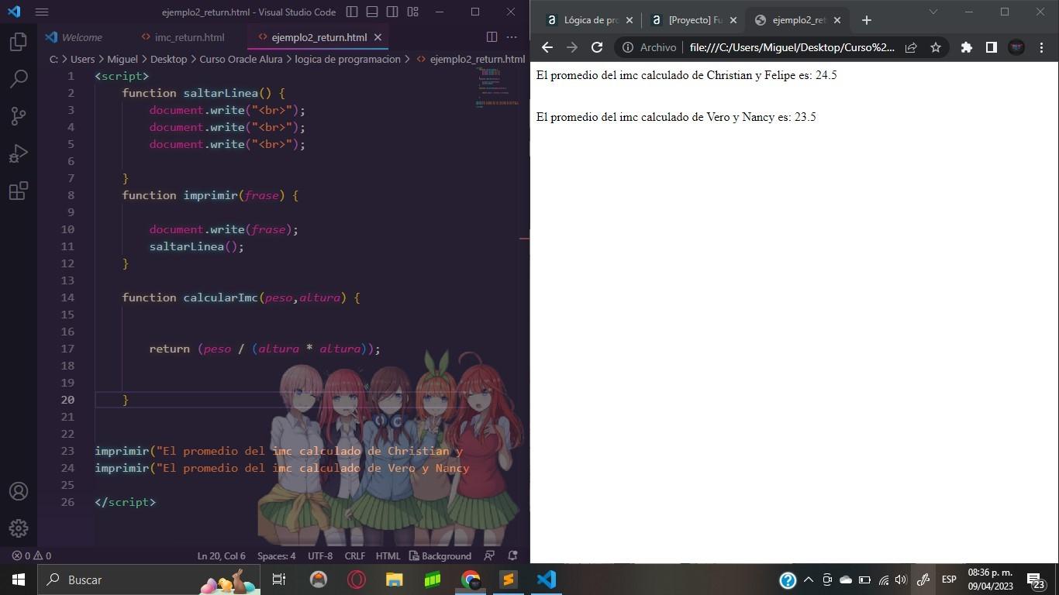Click line number 14 in the gutter
The width and height of the screenshot is (1059, 595).
[67, 297]
